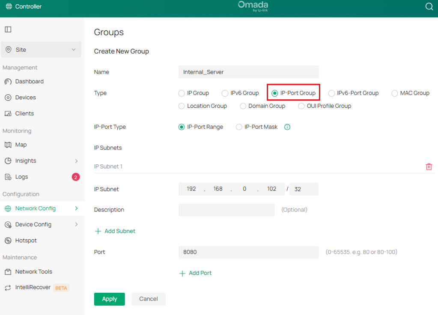438x315 pixels.
Task: Open the Map menu item
Action: (x=21, y=145)
